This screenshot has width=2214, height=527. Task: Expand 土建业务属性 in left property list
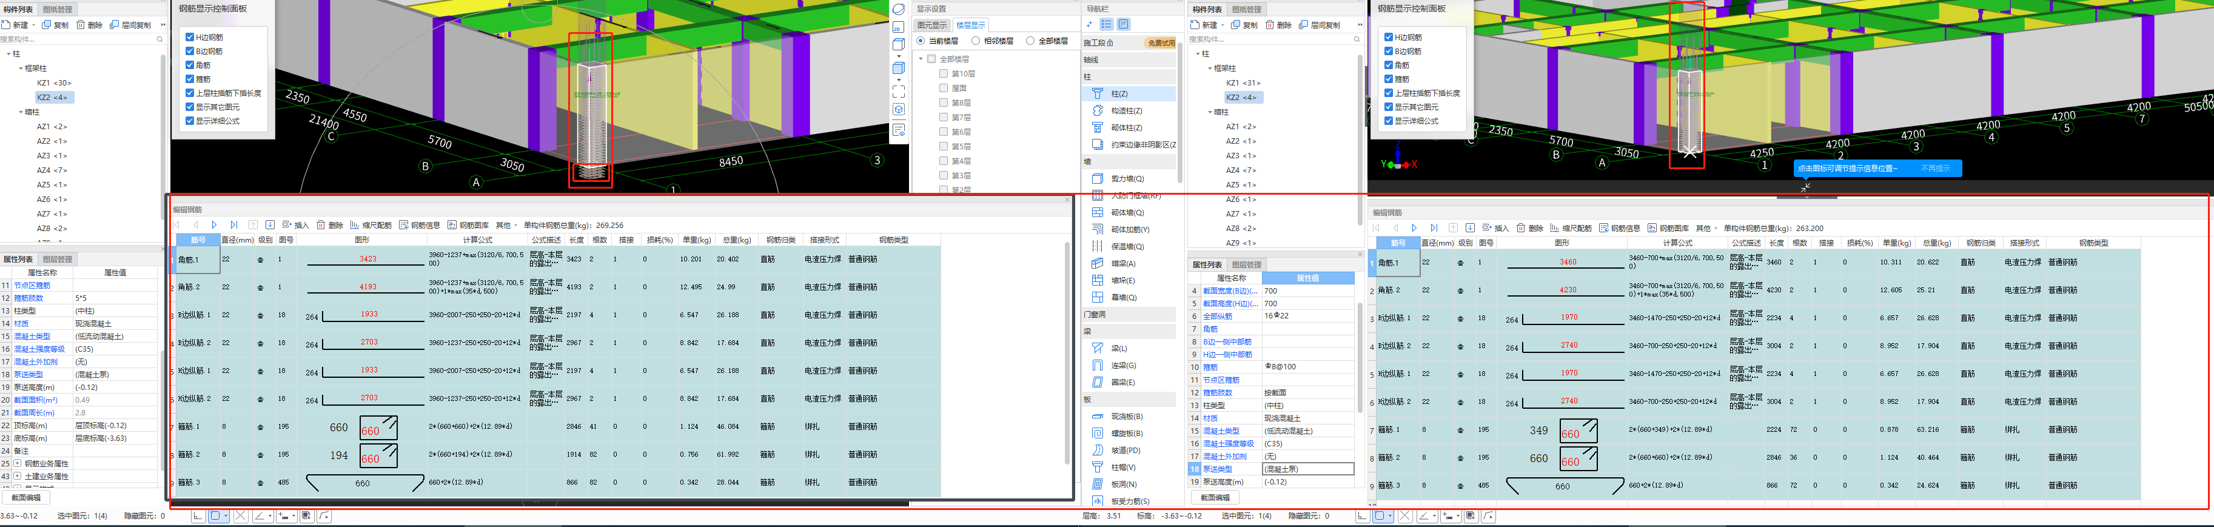(17, 476)
